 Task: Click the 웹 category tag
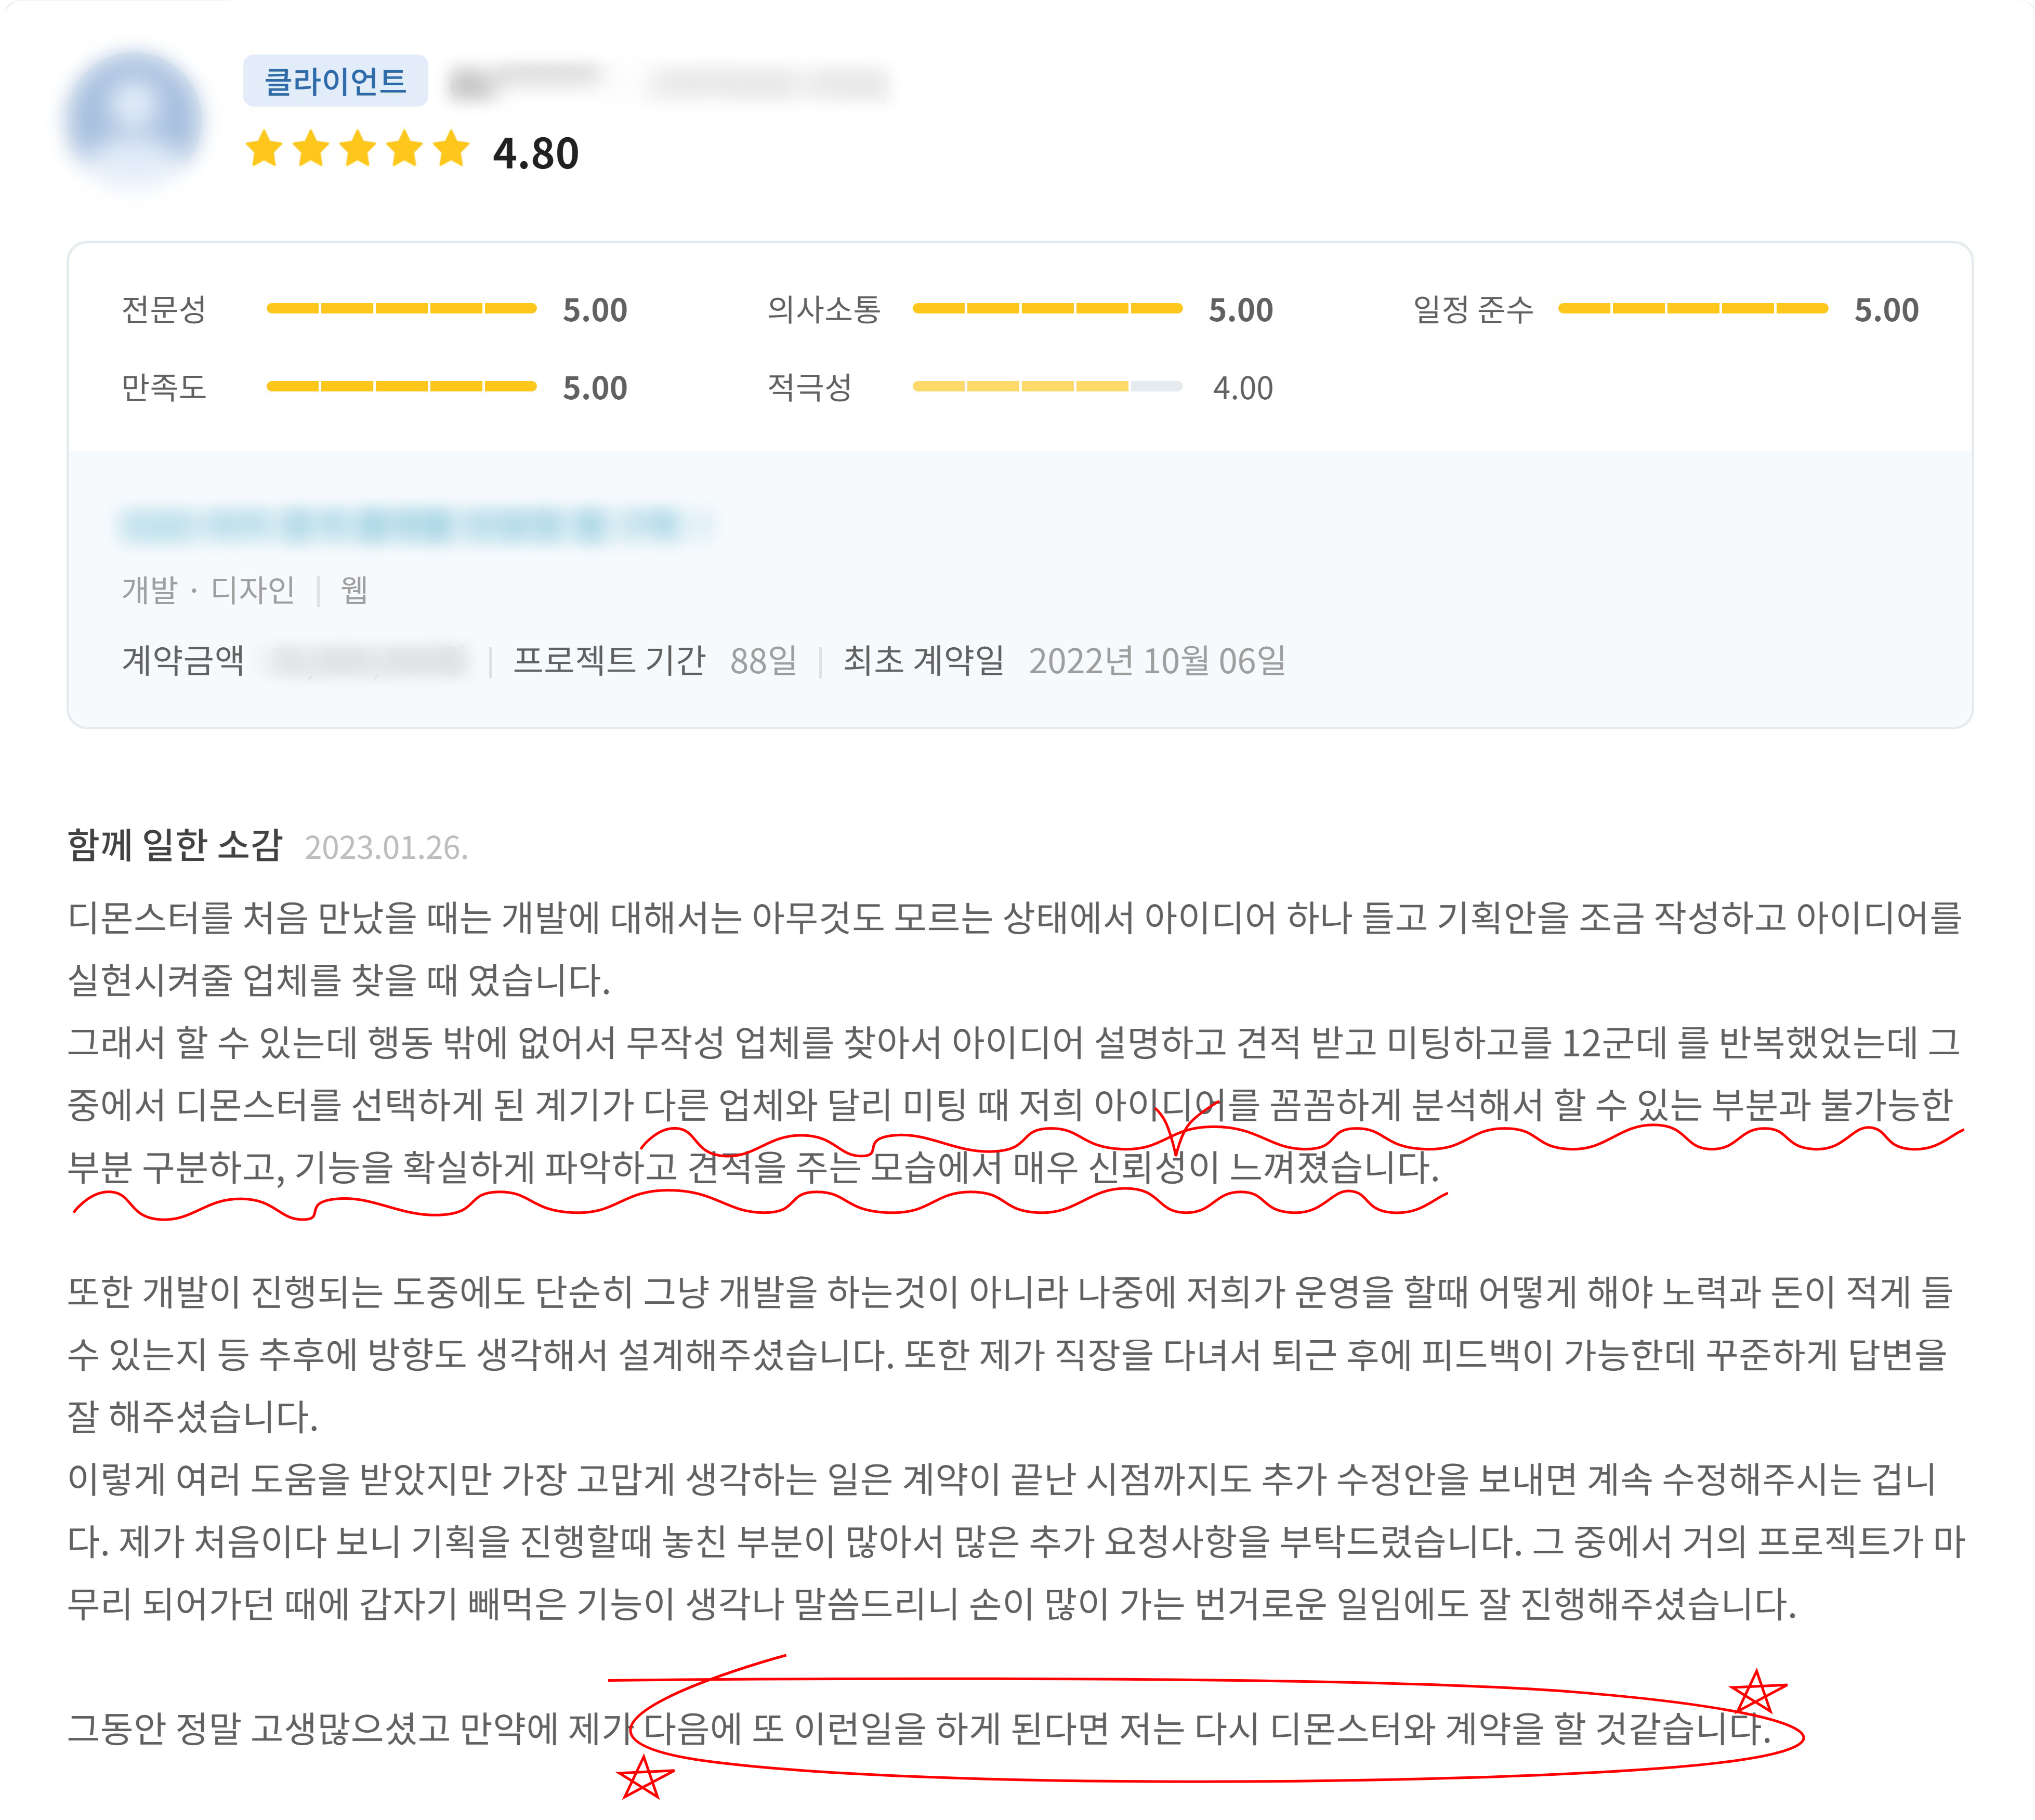(354, 590)
